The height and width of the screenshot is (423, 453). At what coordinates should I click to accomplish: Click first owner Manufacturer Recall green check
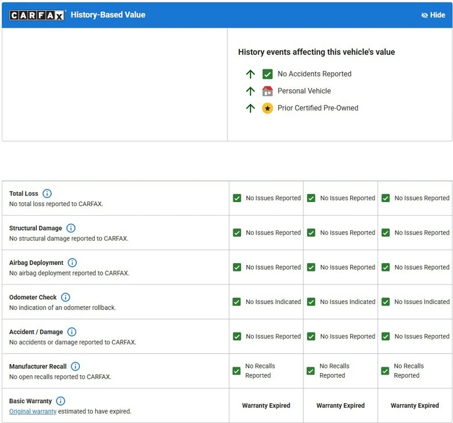tap(236, 371)
